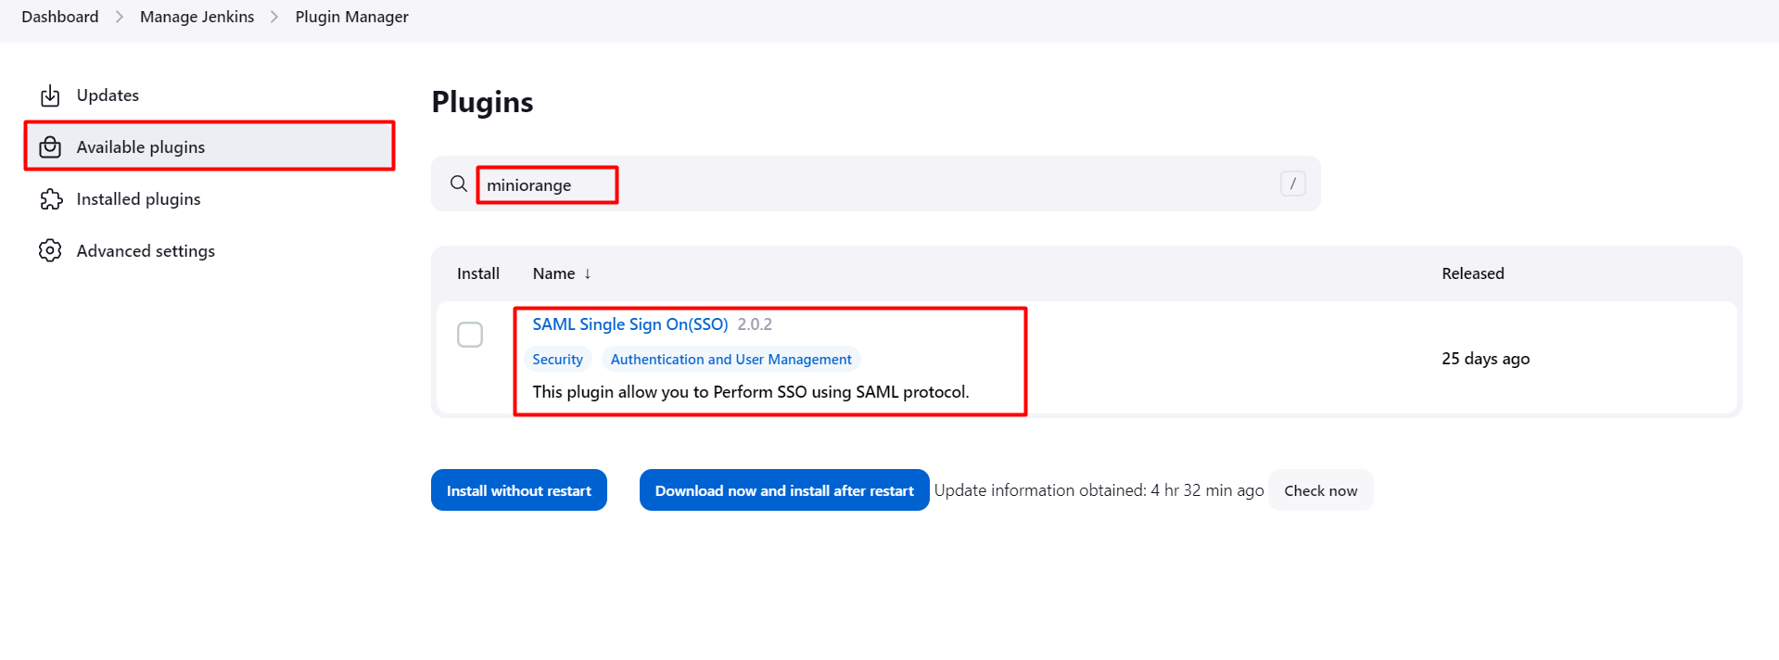1779x660 pixels.
Task: Click the plugin description about SAML protocol
Action: pyautogui.click(x=751, y=392)
